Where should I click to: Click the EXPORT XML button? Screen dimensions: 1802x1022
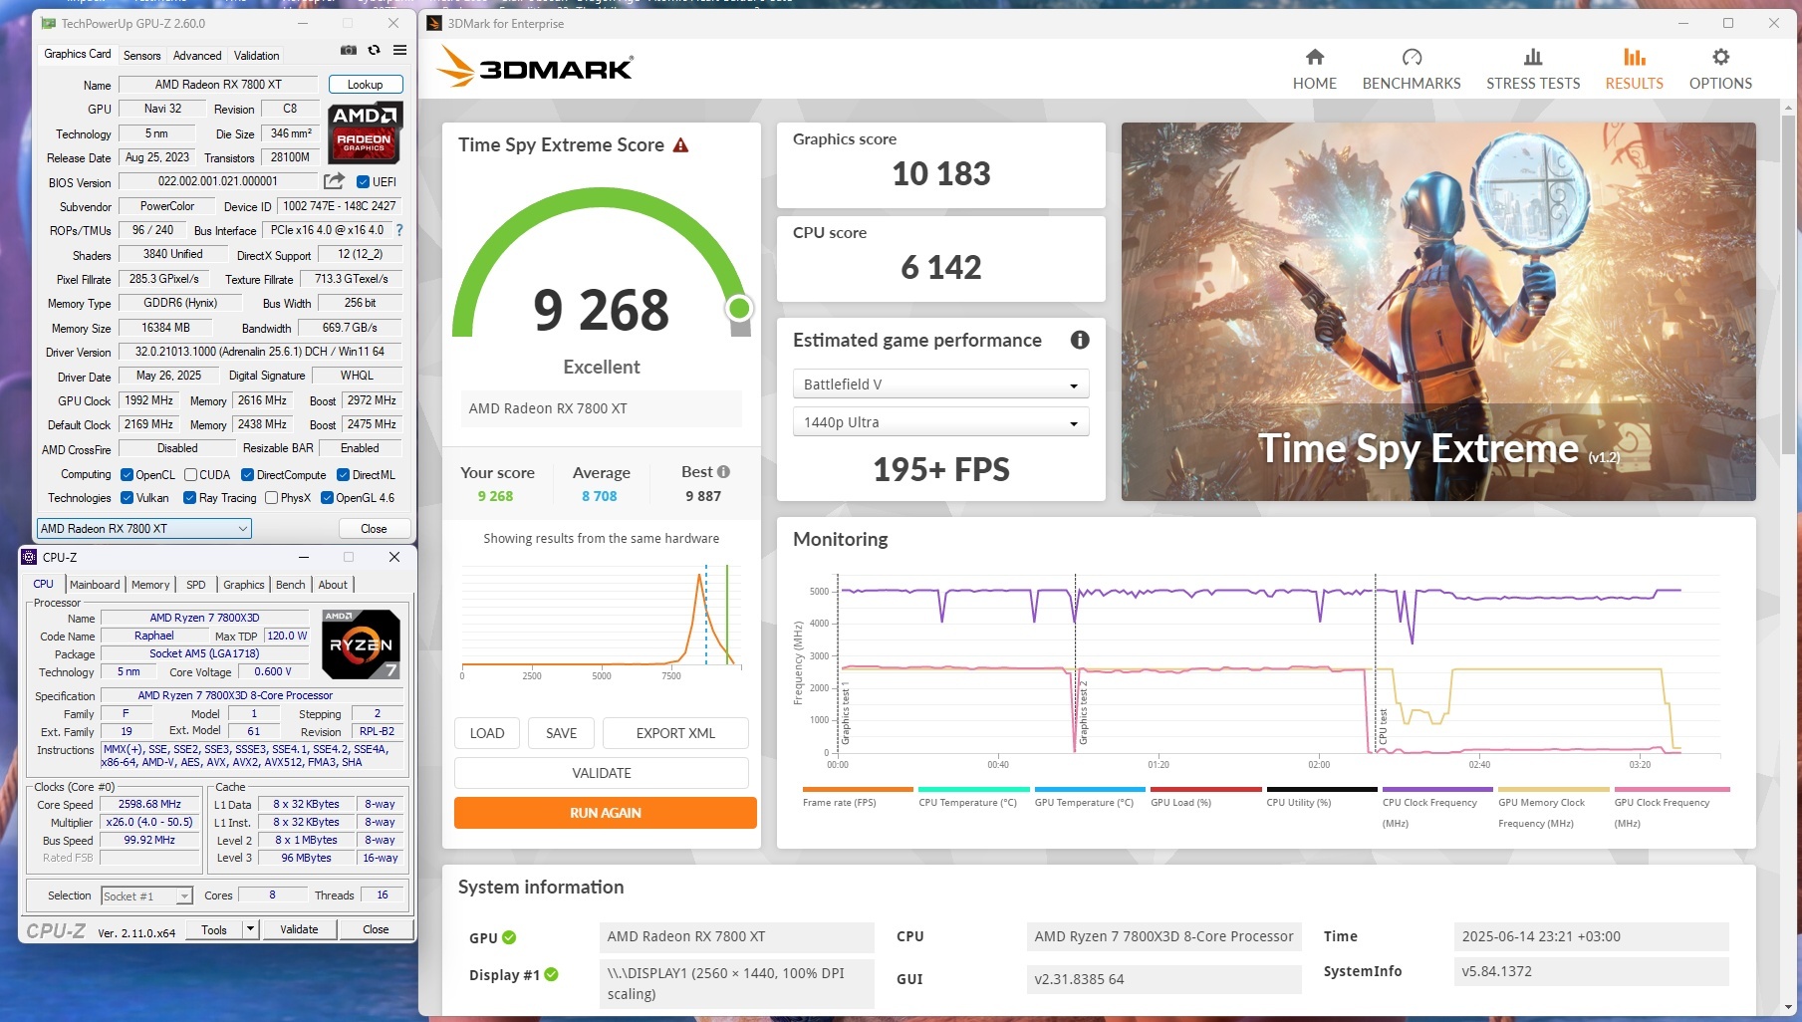(675, 733)
